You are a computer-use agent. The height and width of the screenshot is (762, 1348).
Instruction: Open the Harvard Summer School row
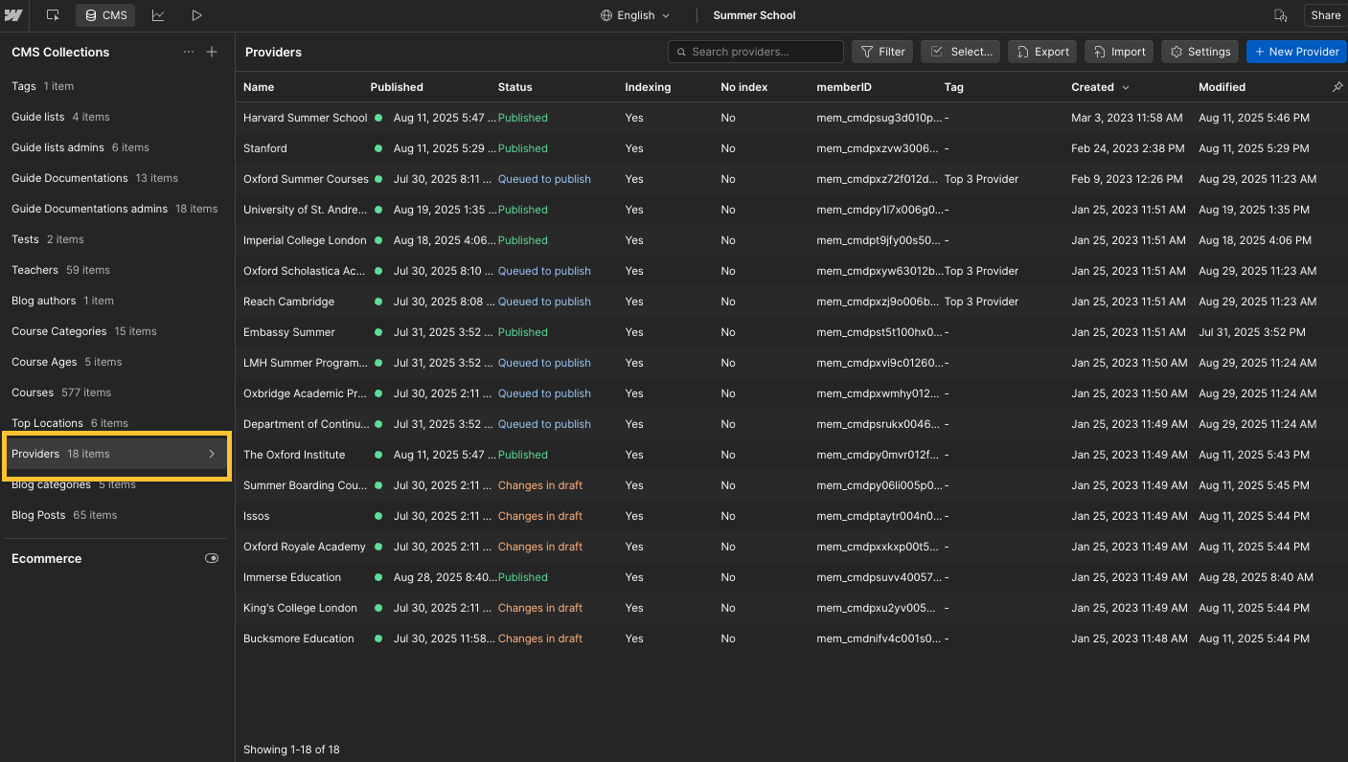[x=791, y=118]
